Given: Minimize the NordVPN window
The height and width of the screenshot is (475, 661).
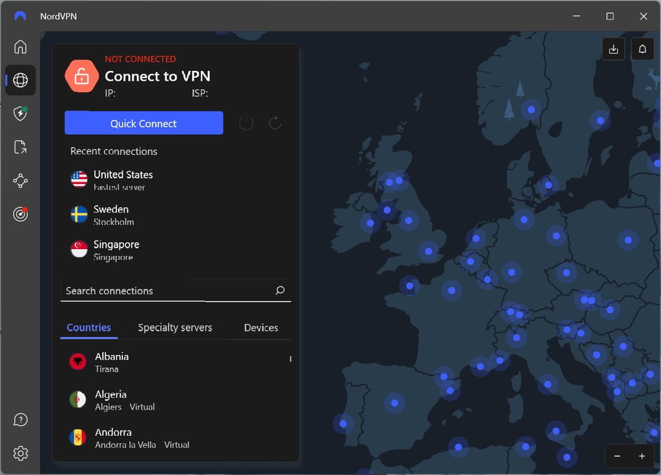Looking at the screenshot, I should point(576,16).
